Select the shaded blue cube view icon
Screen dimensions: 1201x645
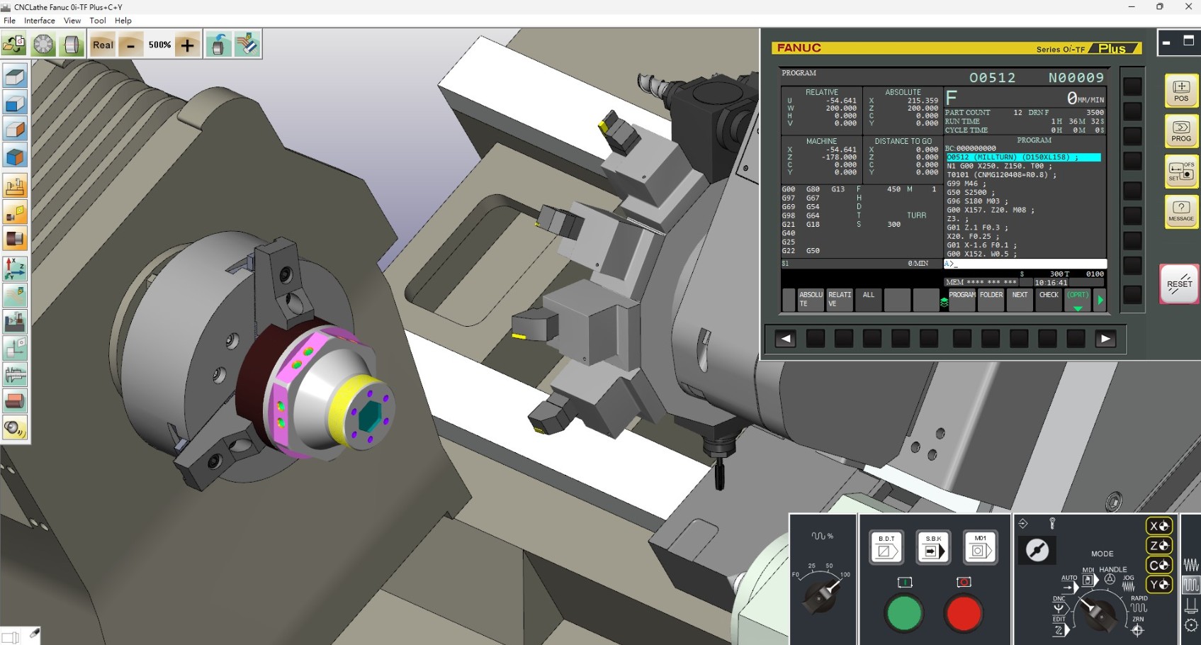(x=14, y=103)
